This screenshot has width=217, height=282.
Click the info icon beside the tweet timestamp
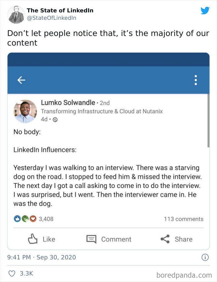click(x=205, y=257)
